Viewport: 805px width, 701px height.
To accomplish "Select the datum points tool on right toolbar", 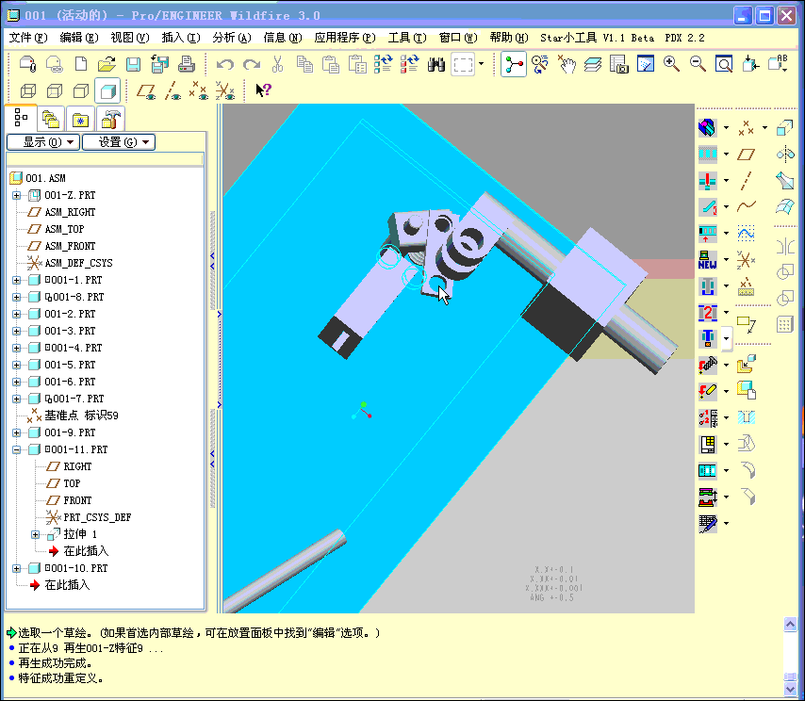I will coord(746,128).
